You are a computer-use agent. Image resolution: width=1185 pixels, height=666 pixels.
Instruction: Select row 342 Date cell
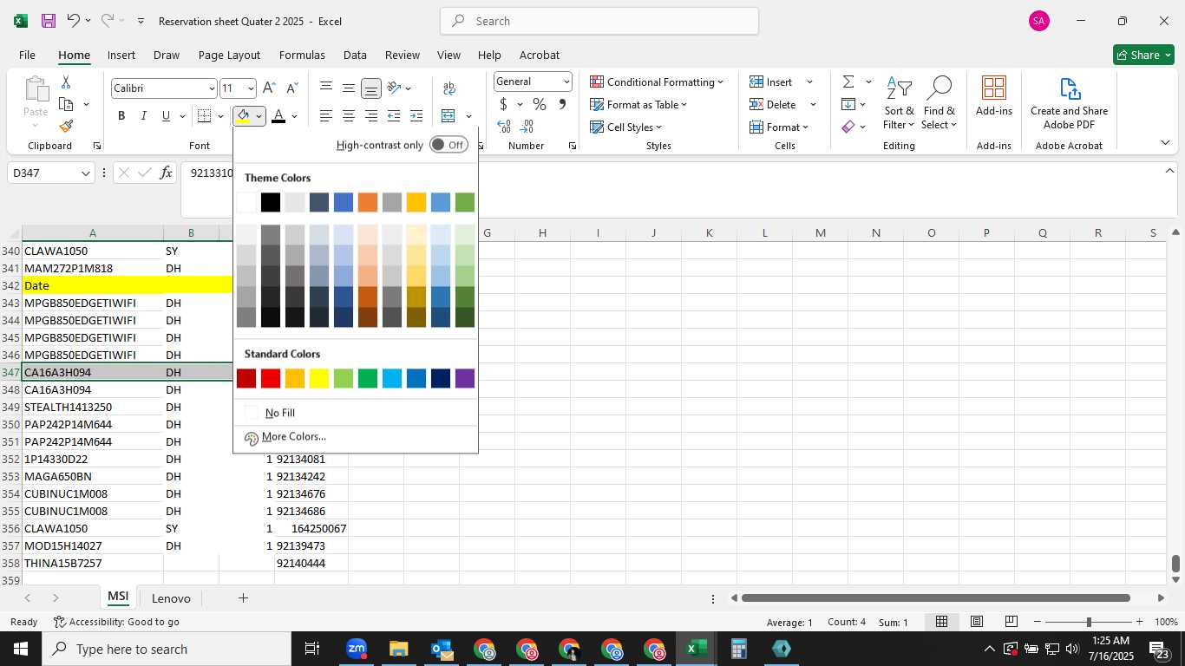coord(93,285)
